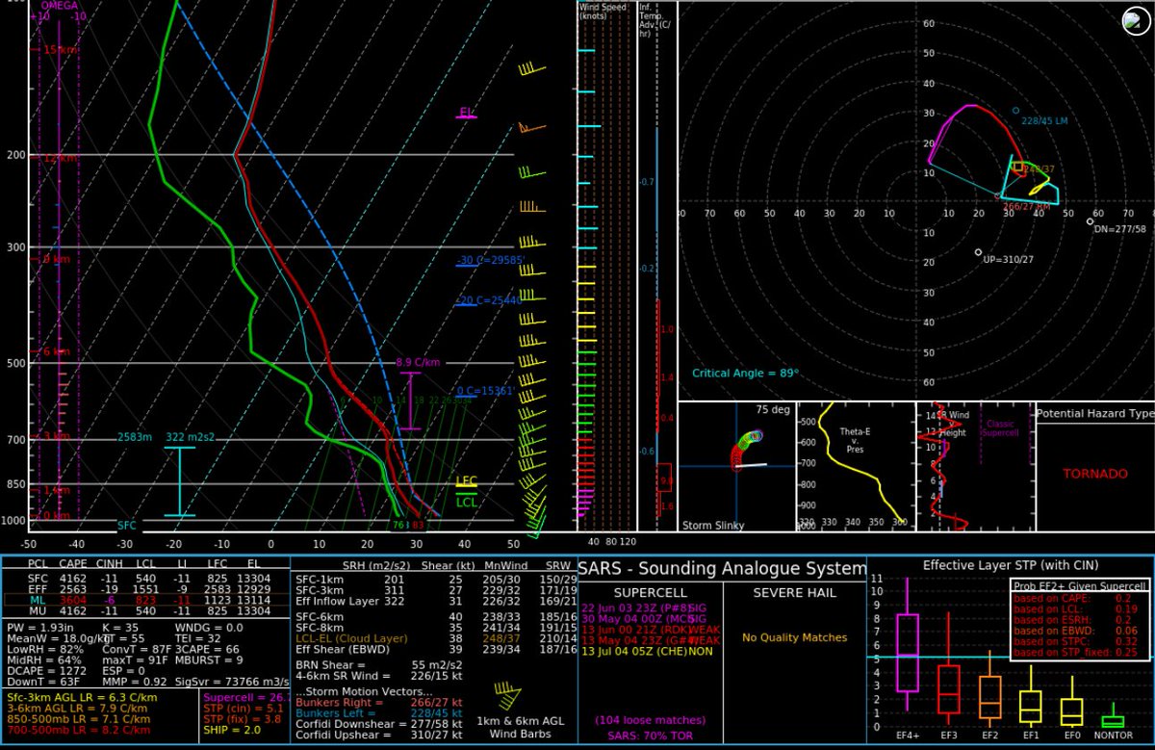Click the round logo icon in the hodograph corner
Screen dimensions: 1155x750
1137,19
